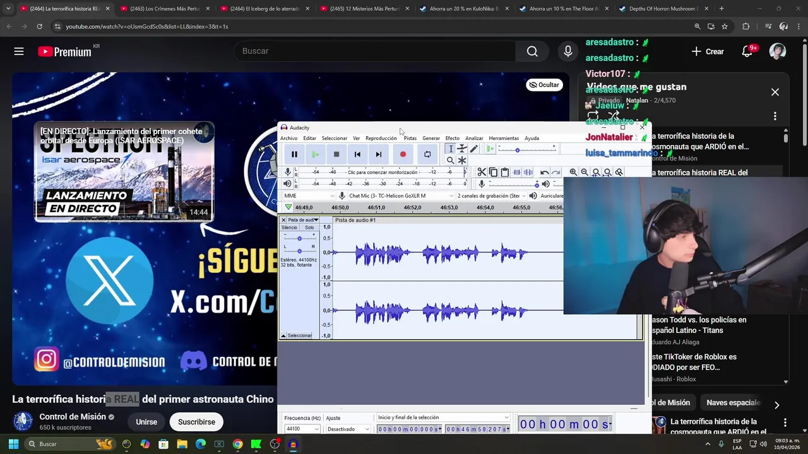The image size is (808, 454).
Task: Toggle loop playback in Audacity
Action: tap(427, 154)
